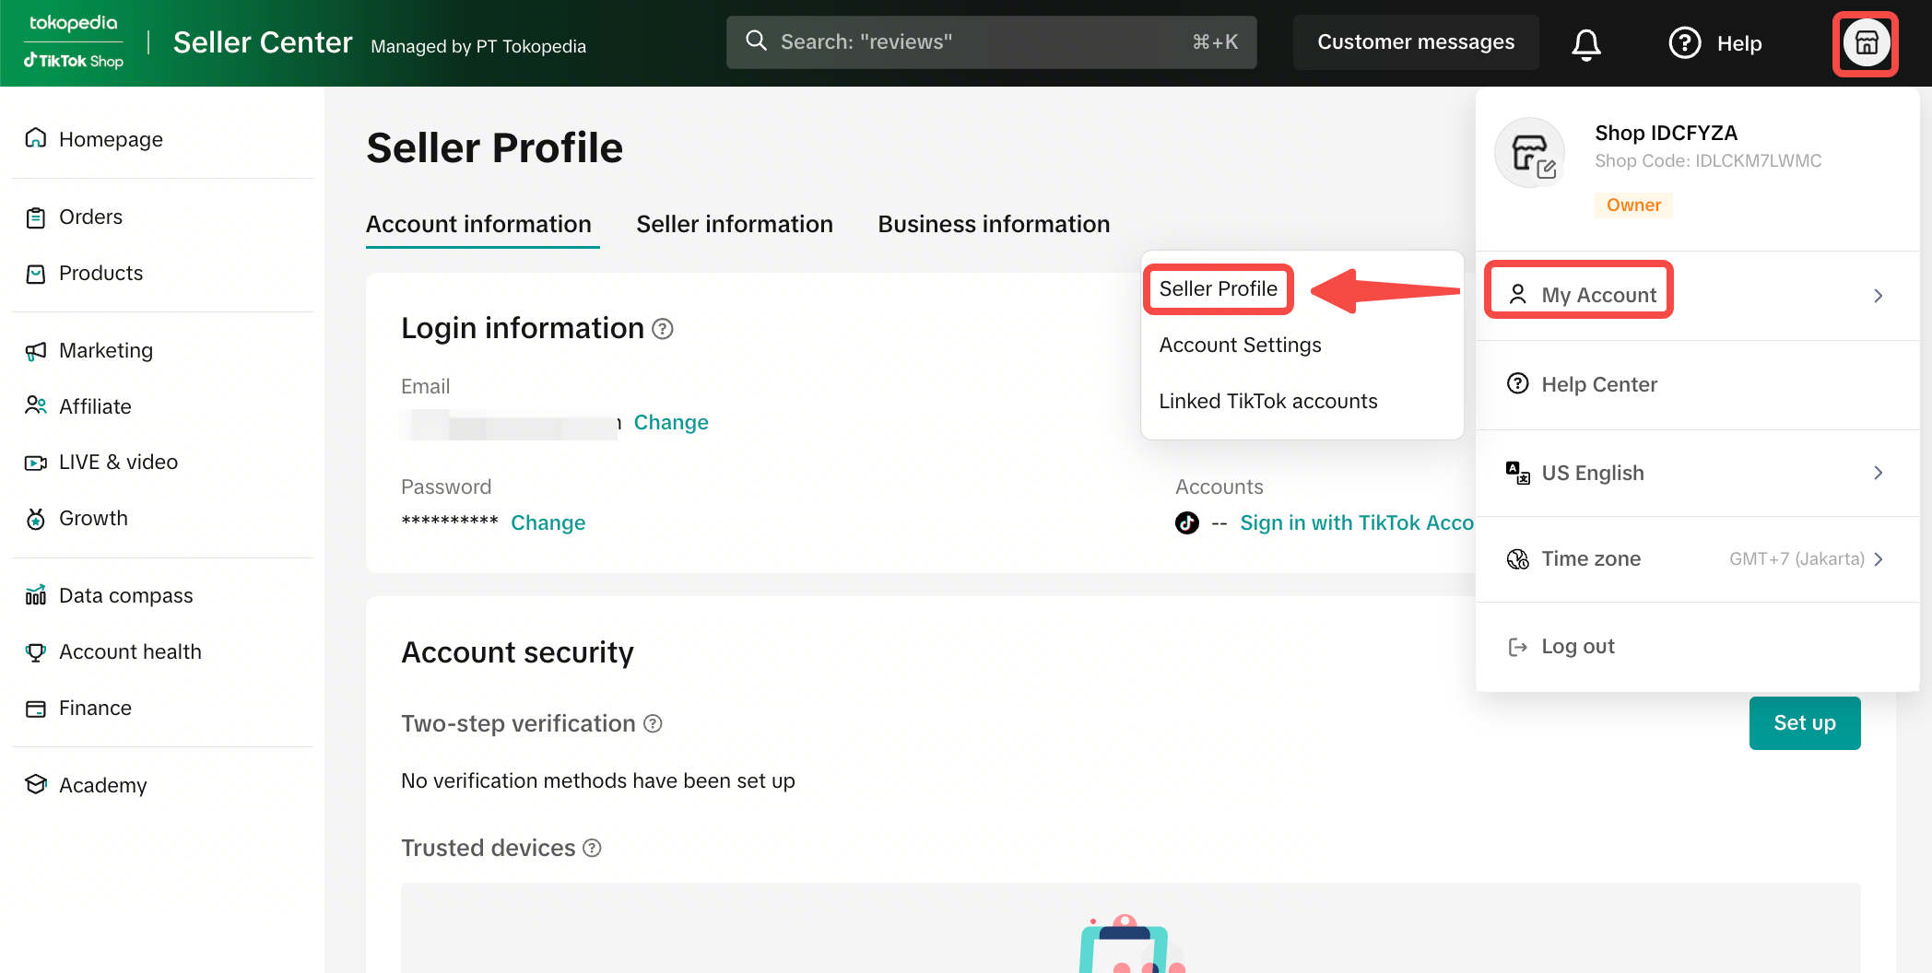This screenshot has height=973, width=1932.
Task: Expand the My Account submenu
Action: pyautogui.click(x=1598, y=295)
